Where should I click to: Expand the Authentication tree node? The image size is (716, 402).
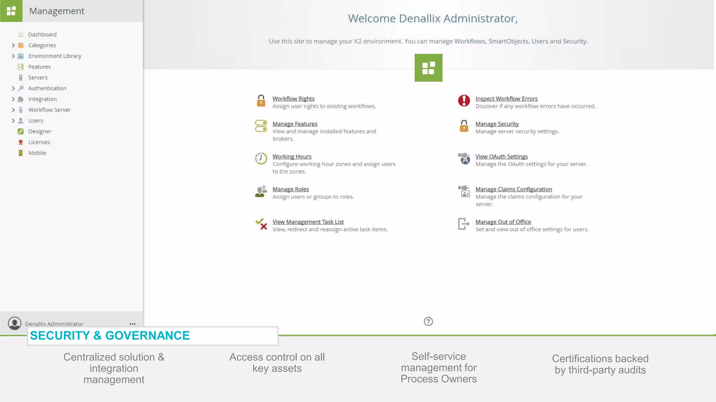(13, 88)
